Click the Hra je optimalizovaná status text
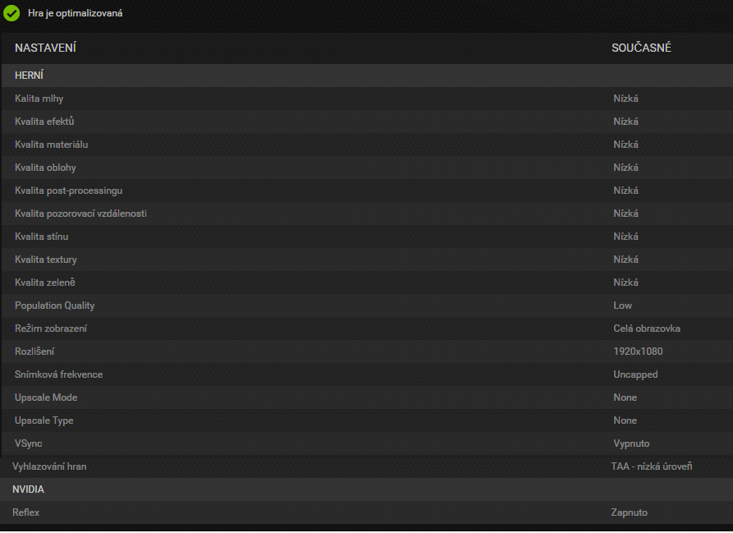 coord(76,13)
